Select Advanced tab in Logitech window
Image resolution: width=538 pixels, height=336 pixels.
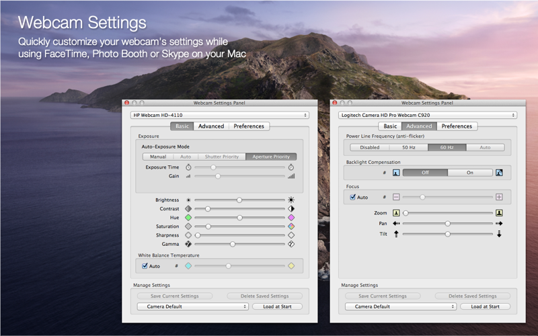(419, 126)
